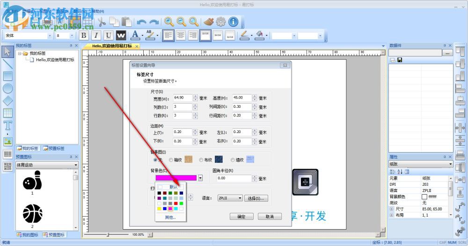
Task: Select the line drawing tool
Action: click(x=7, y=64)
